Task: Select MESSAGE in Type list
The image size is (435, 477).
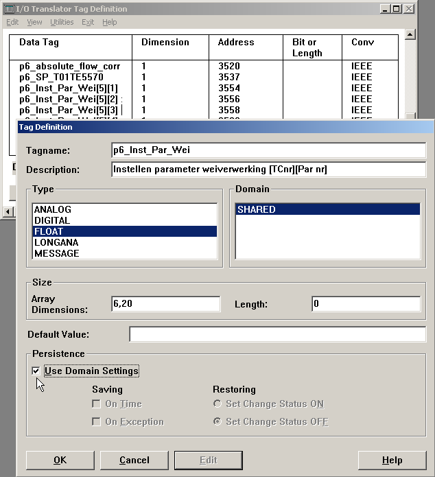Action: click(56, 253)
